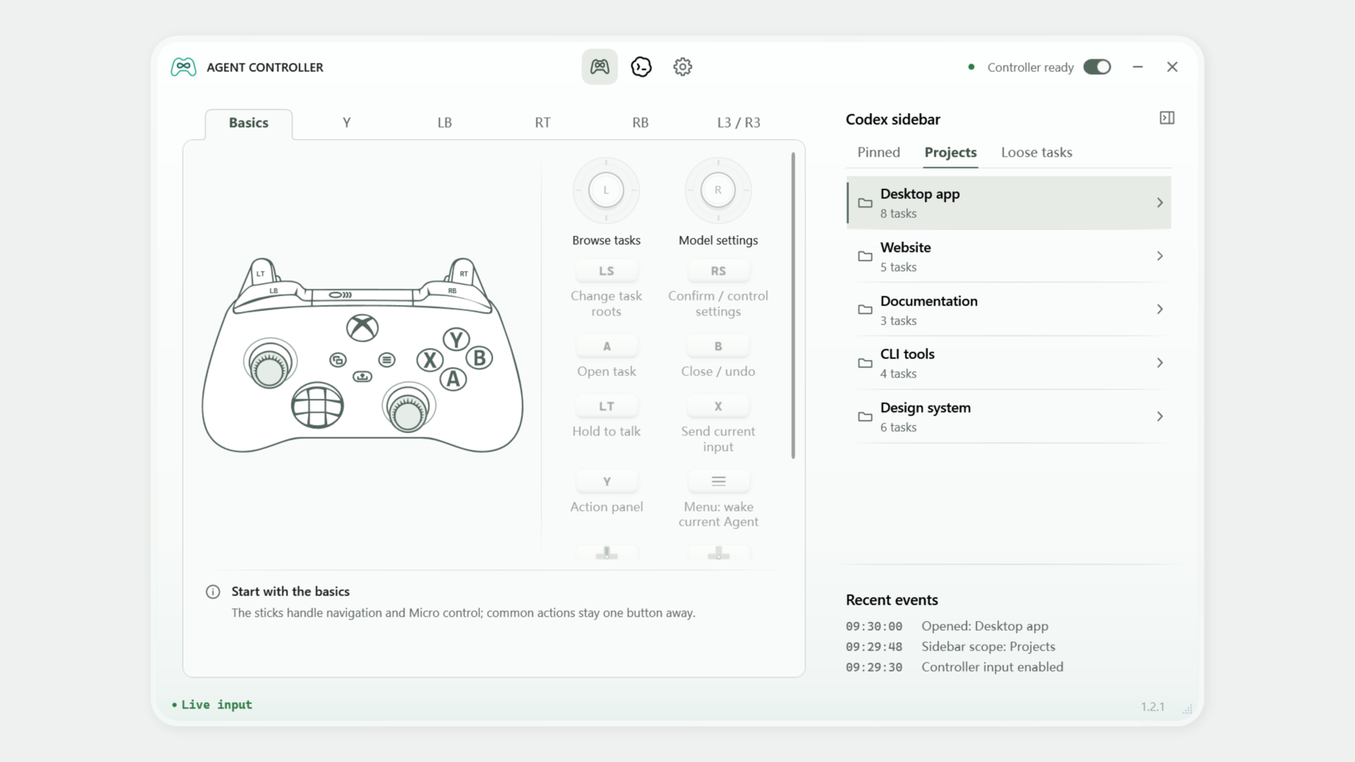Expand the Documentation project chevron
This screenshot has height=762, width=1355.
1160,310
